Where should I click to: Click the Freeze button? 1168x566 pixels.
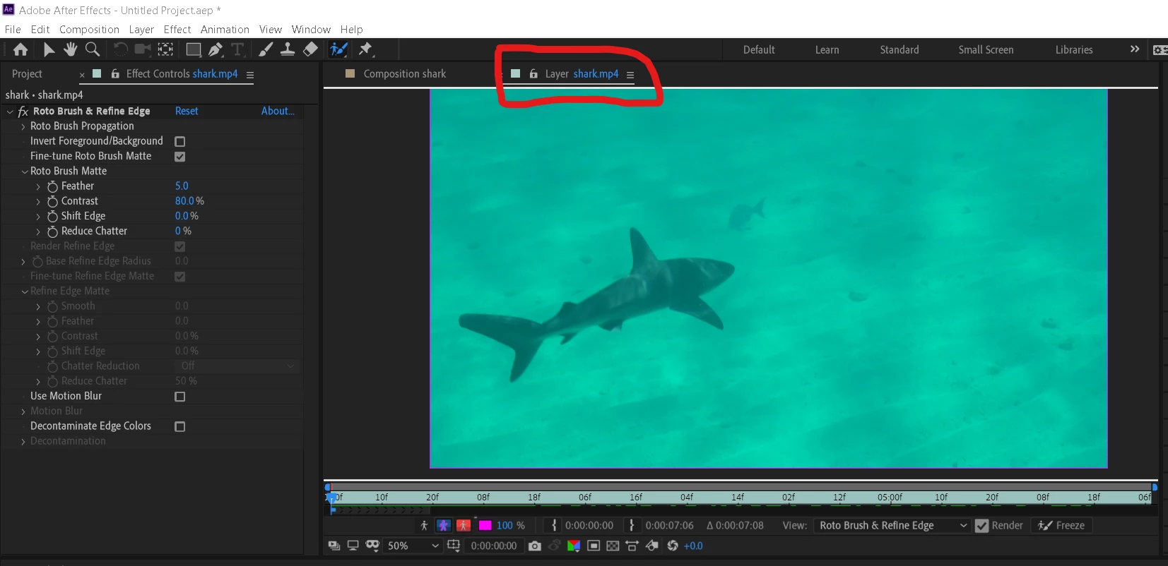click(x=1061, y=525)
